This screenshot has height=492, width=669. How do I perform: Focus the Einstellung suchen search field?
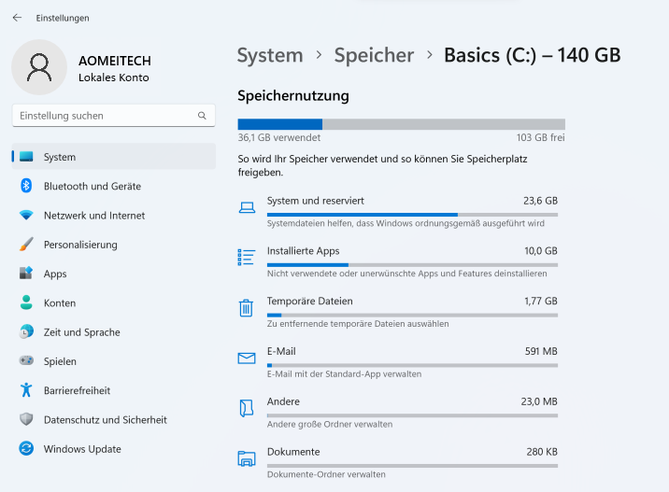point(103,116)
